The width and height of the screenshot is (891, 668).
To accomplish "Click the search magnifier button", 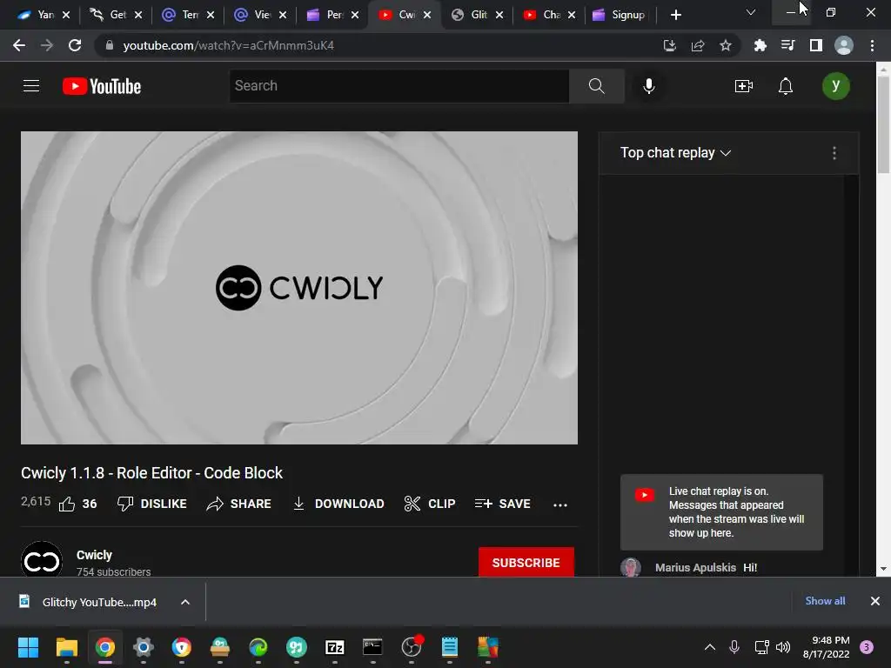I will click(x=597, y=86).
